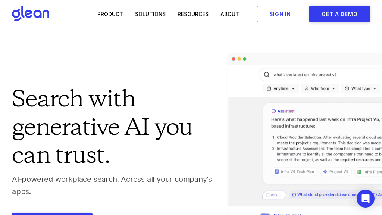Click the Sign In button
This screenshot has width=382, height=215.
pyautogui.click(x=280, y=14)
